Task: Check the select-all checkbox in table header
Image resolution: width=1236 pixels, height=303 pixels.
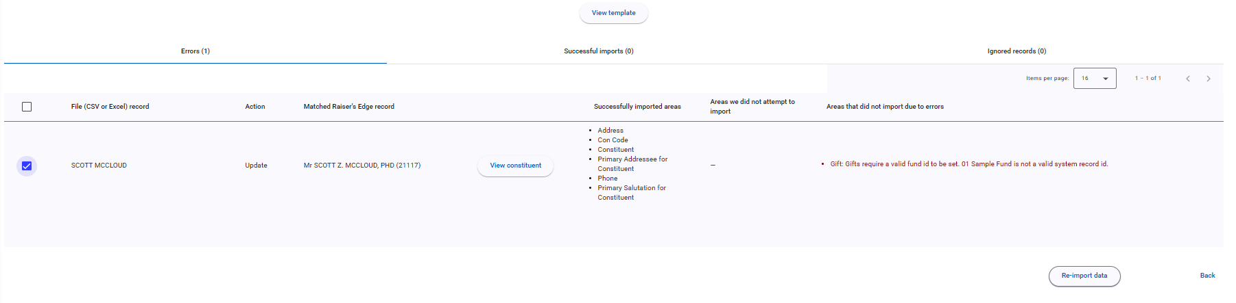Action: point(27,107)
